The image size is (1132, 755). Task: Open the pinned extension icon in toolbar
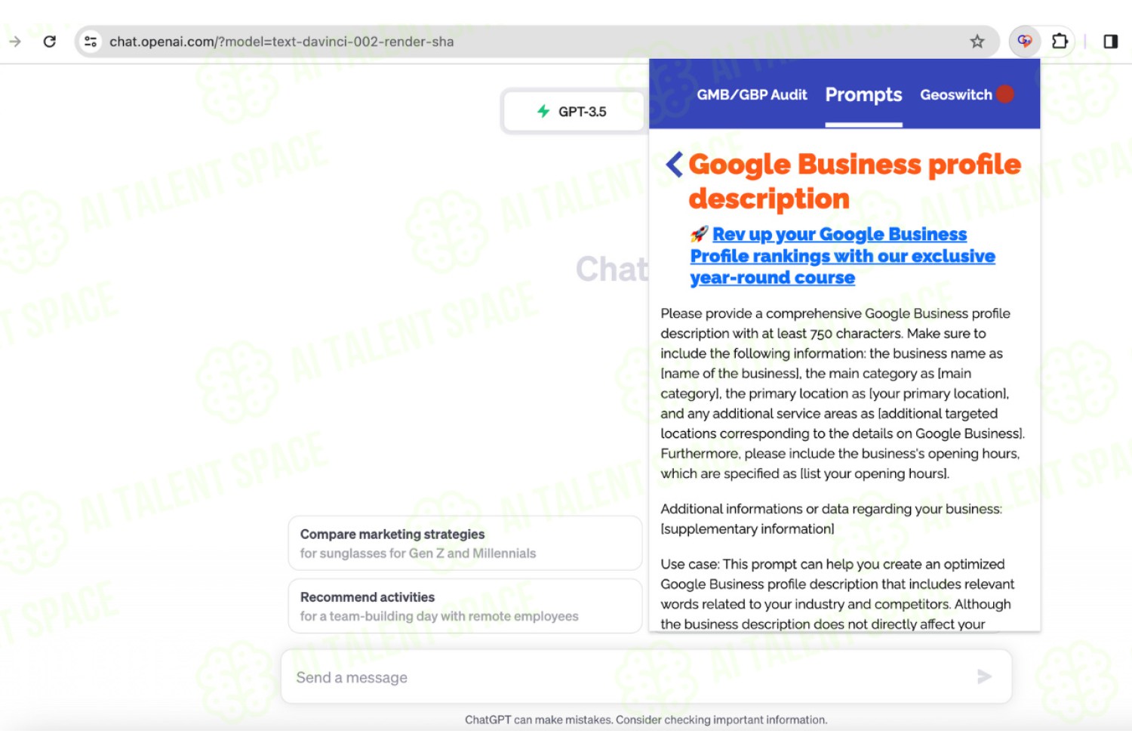(x=1025, y=41)
